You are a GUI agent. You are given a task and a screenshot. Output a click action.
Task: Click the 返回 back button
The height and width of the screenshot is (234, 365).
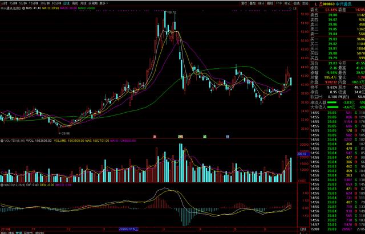tap(305, 3)
